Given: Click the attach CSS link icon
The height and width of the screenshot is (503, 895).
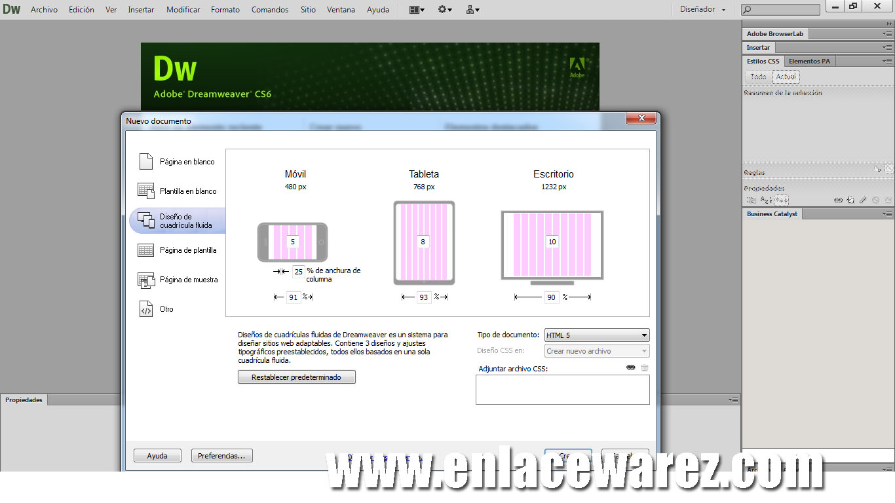Looking at the screenshot, I should pyautogui.click(x=631, y=367).
